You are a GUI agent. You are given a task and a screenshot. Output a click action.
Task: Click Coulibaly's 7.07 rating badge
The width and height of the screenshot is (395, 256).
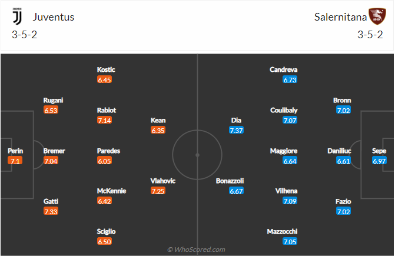point(290,121)
